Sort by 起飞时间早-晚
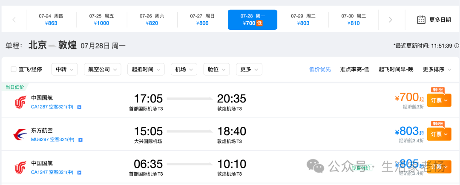The height and width of the screenshot is (185, 460). 396,69
